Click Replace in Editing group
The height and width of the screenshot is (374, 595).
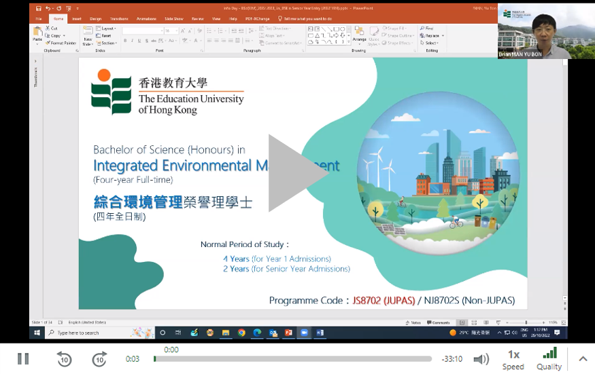click(430, 35)
